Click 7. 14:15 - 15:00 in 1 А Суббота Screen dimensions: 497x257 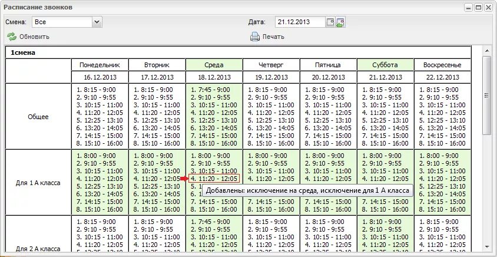tap(385, 202)
